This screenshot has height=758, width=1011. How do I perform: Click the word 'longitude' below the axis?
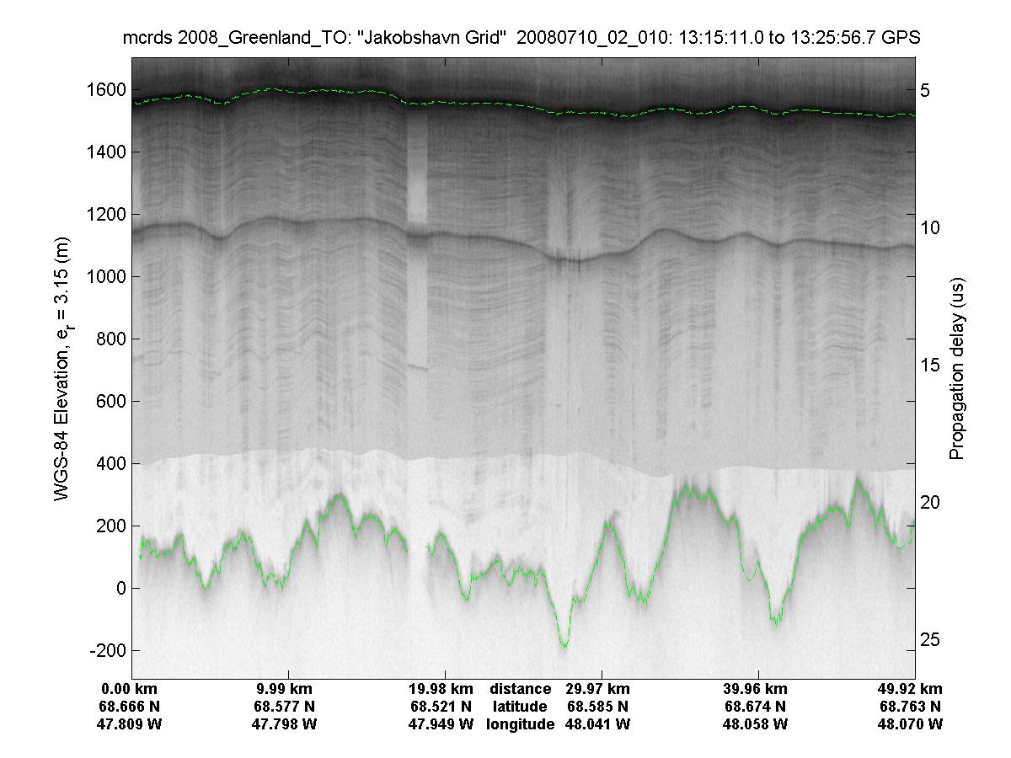click(x=520, y=724)
